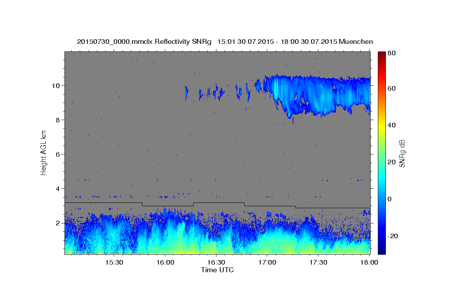This screenshot has height=305, width=458.
Task: Click the black step line near 3 km
Action: point(218,205)
